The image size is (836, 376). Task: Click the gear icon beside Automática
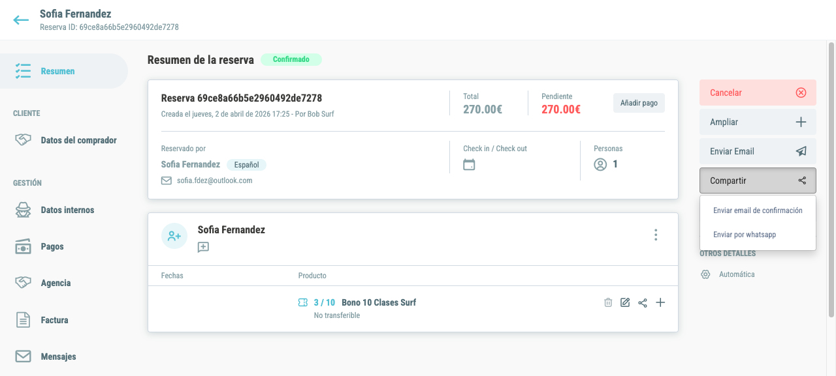click(x=705, y=274)
